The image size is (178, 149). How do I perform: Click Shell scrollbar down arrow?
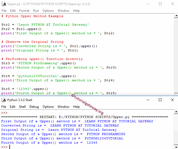click(x=176, y=147)
